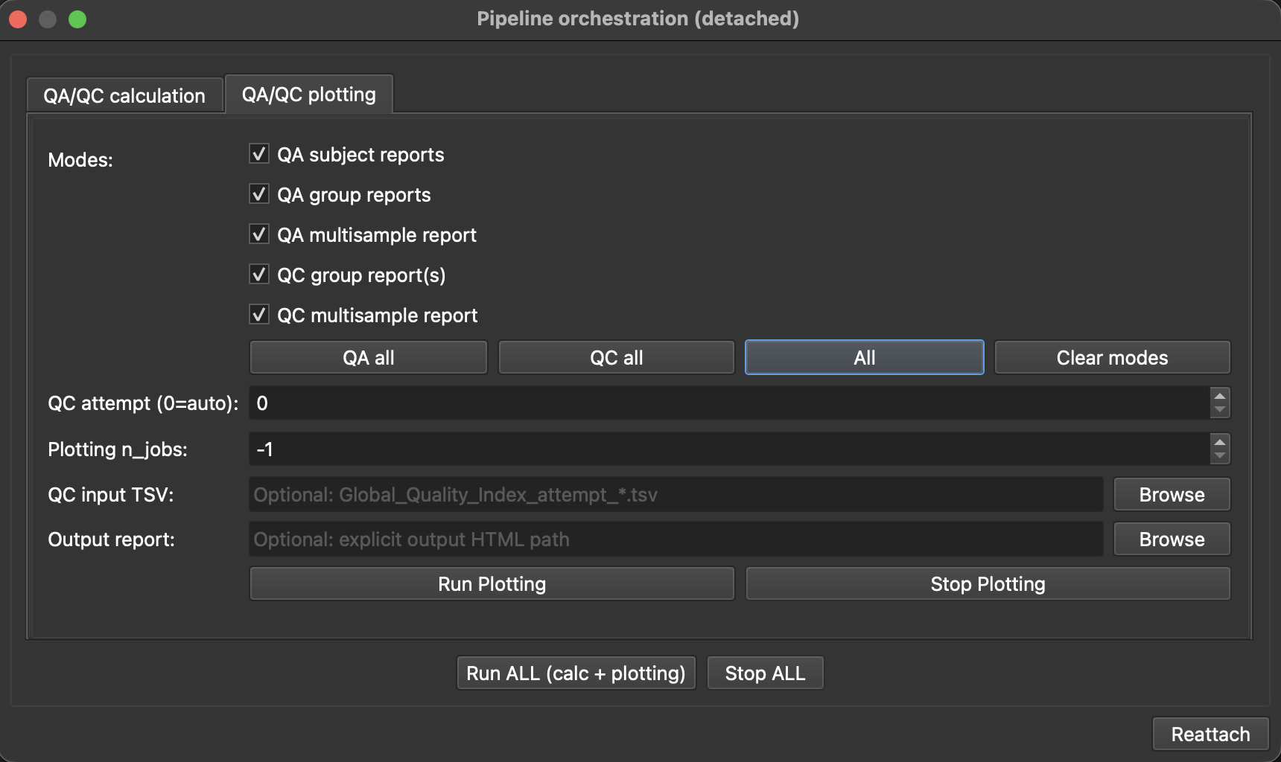Browse for the Output report path
1281x762 pixels.
[1171, 540]
